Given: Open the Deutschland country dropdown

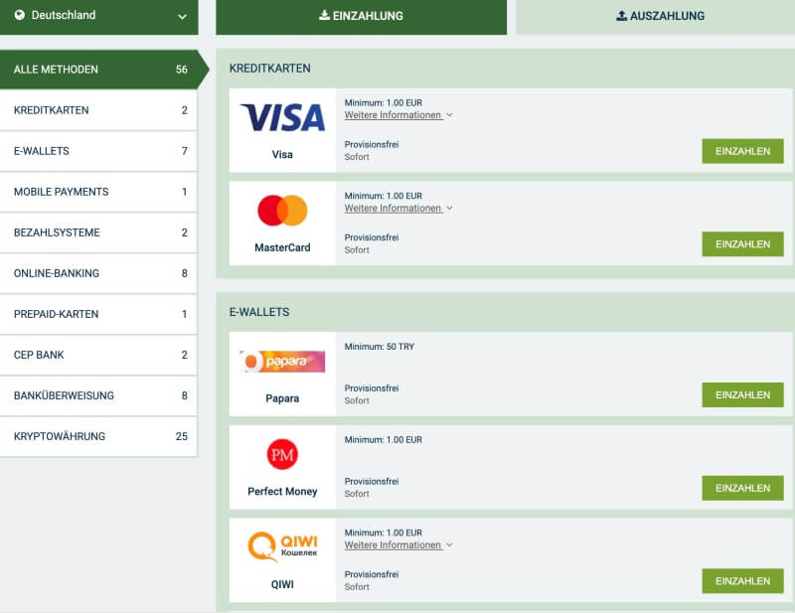Looking at the screenshot, I should [98, 16].
